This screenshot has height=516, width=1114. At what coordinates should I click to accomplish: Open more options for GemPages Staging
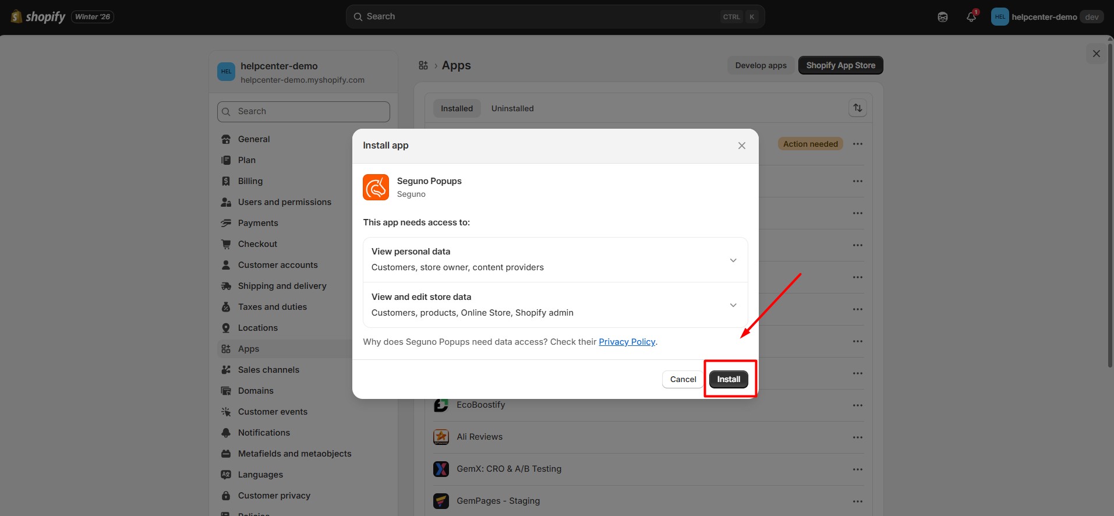pyautogui.click(x=858, y=501)
